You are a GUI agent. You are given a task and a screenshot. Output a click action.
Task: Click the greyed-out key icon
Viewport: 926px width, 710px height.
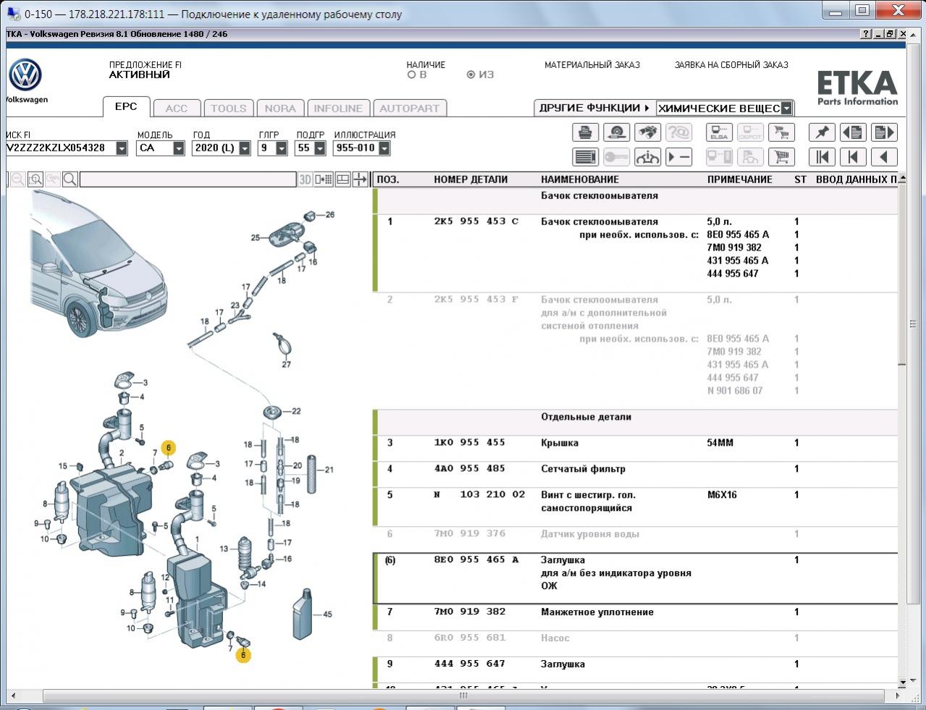[x=616, y=157]
